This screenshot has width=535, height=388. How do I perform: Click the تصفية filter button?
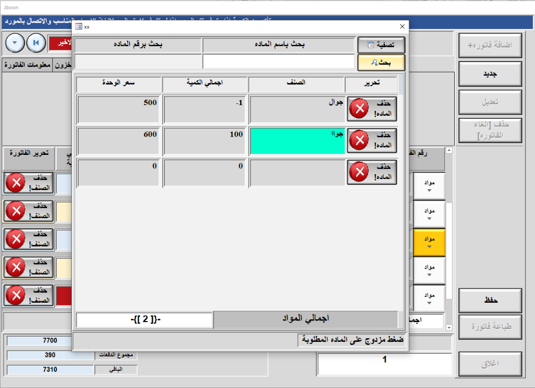click(381, 45)
